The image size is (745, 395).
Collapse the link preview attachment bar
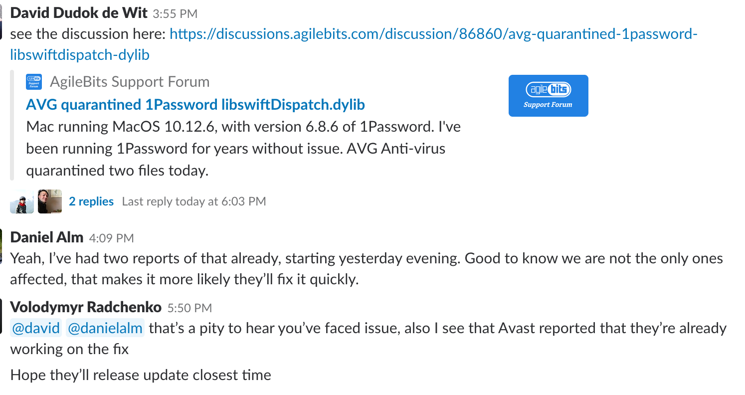(11, 125)
